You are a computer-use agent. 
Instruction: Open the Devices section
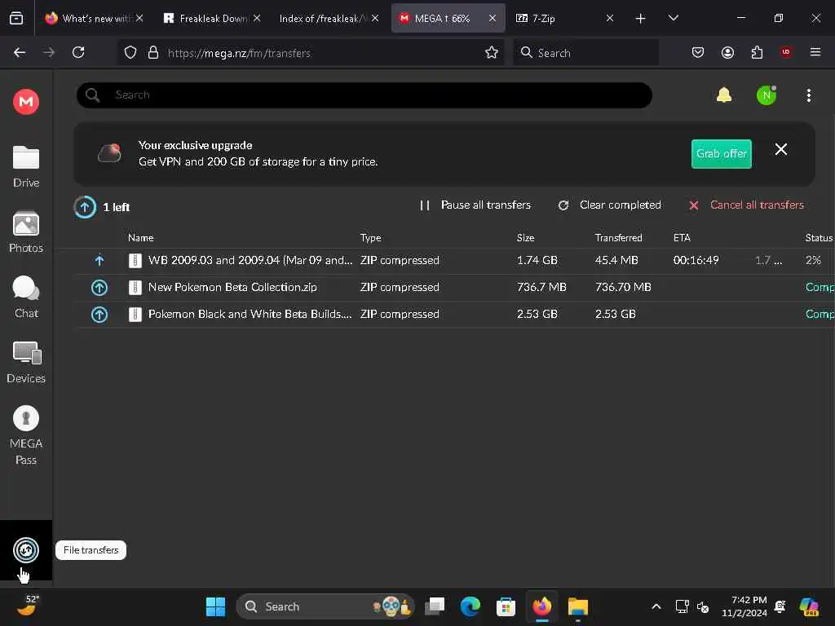[26, 363]
